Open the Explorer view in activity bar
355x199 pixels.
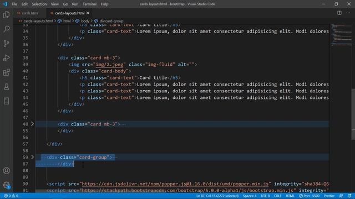6,15
